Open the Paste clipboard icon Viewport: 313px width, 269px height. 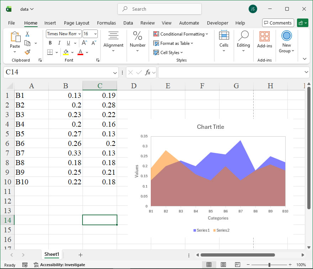(15, 37)
